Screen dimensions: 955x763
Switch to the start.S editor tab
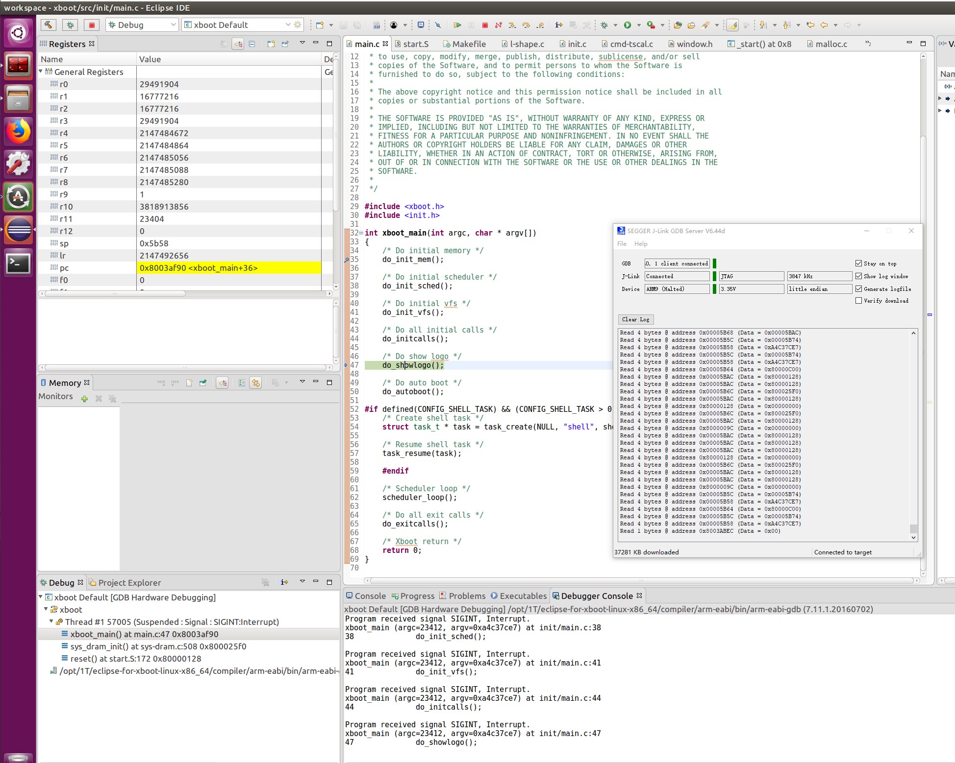point(412,44)
